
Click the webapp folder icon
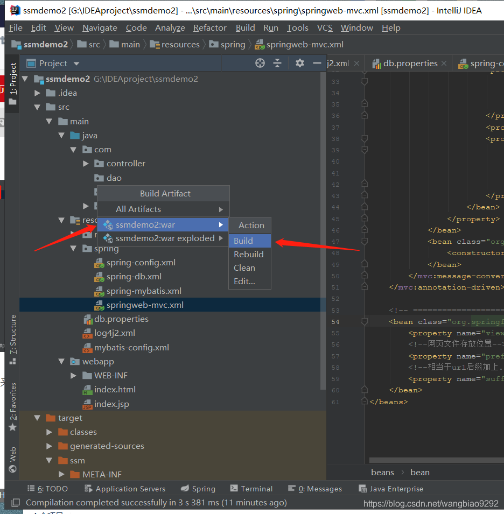75,362
